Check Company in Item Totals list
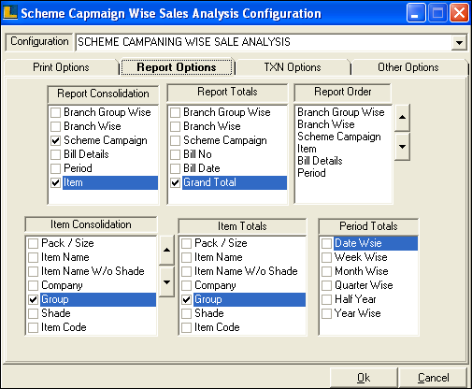Image resolution: width=472 pixels, height=389 pixels. [x=186, y=285]
